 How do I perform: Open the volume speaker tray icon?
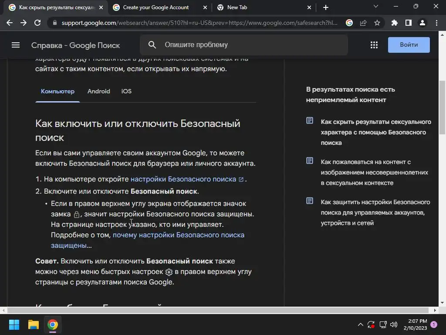coord(394,325)
